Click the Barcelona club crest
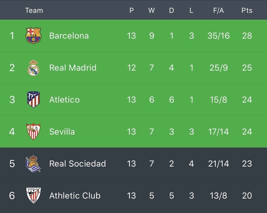 point(33,36)
